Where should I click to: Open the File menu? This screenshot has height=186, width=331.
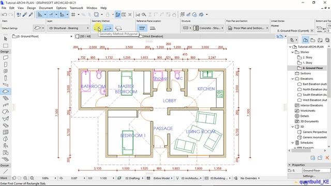pos(4,8)
